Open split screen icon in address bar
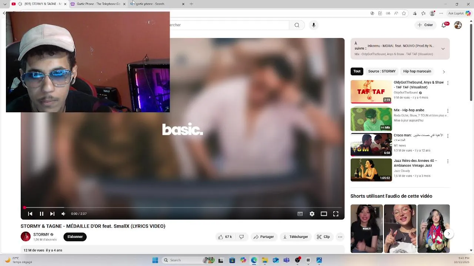 (x=380, y=13)
